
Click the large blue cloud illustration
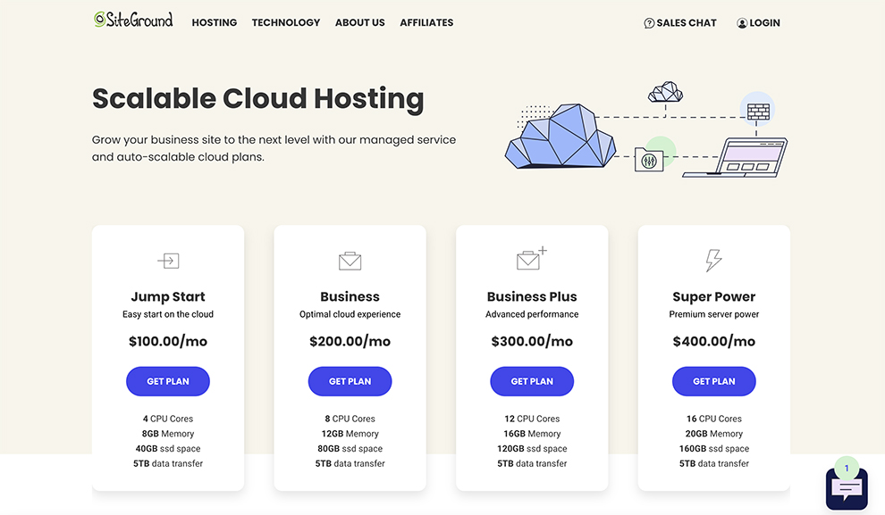click(560, 136)
